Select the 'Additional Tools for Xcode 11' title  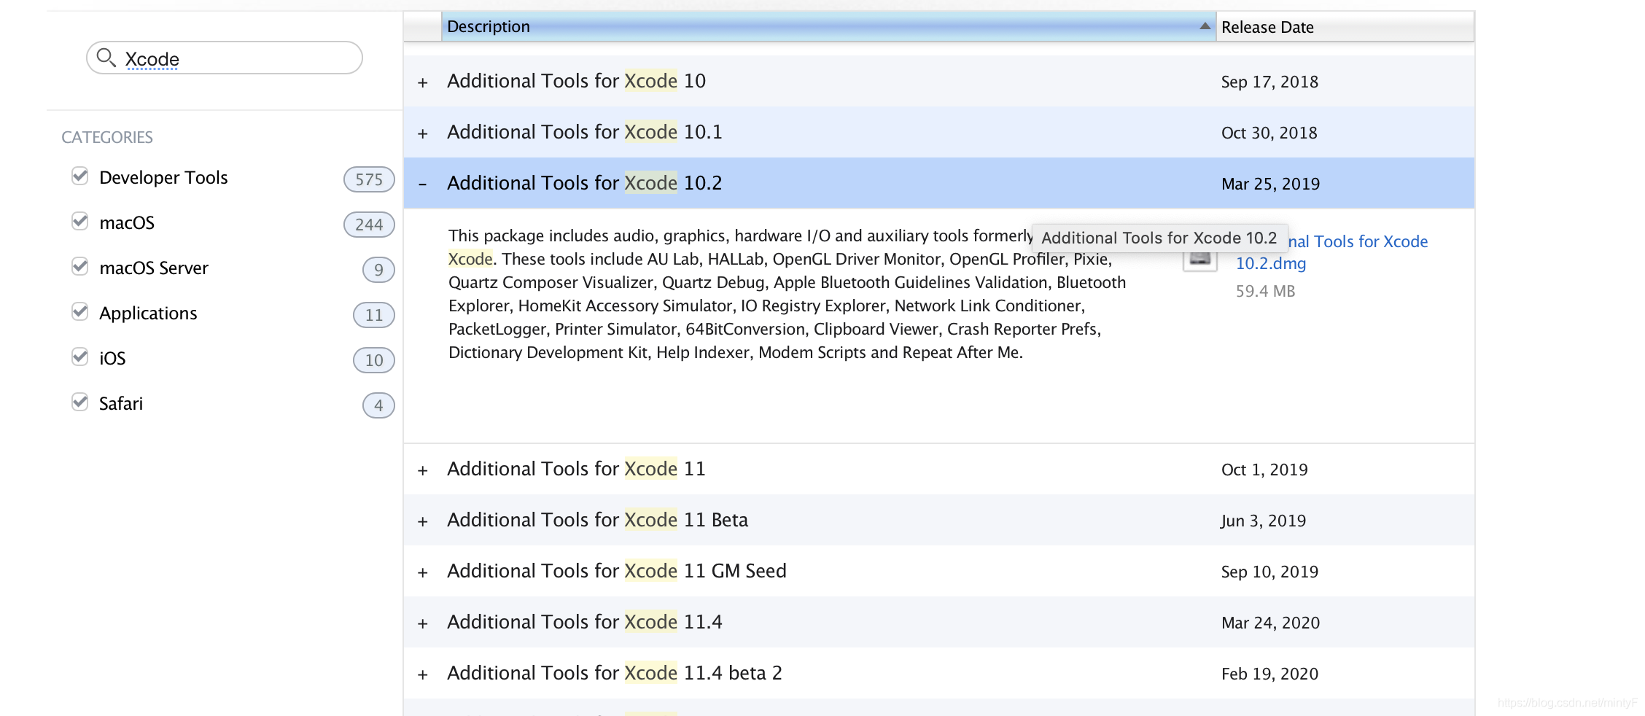[577, 469]
